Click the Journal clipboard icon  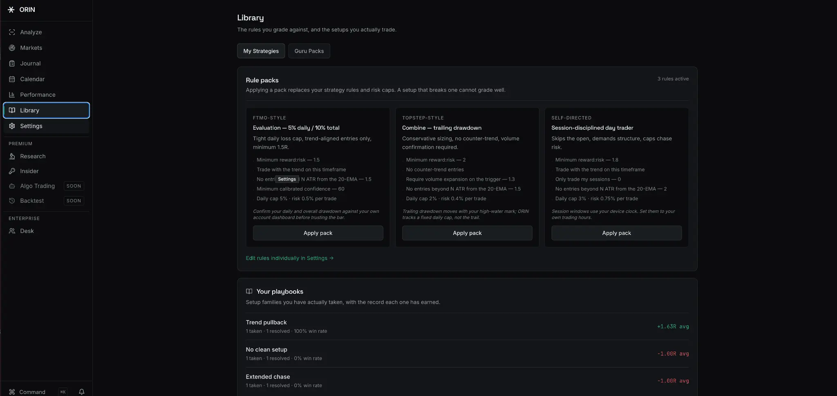[x=12, y=63]
